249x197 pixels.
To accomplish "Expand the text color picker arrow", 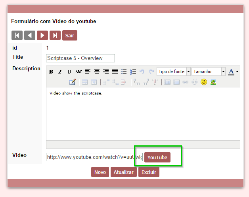I will [x=237, y=72].
